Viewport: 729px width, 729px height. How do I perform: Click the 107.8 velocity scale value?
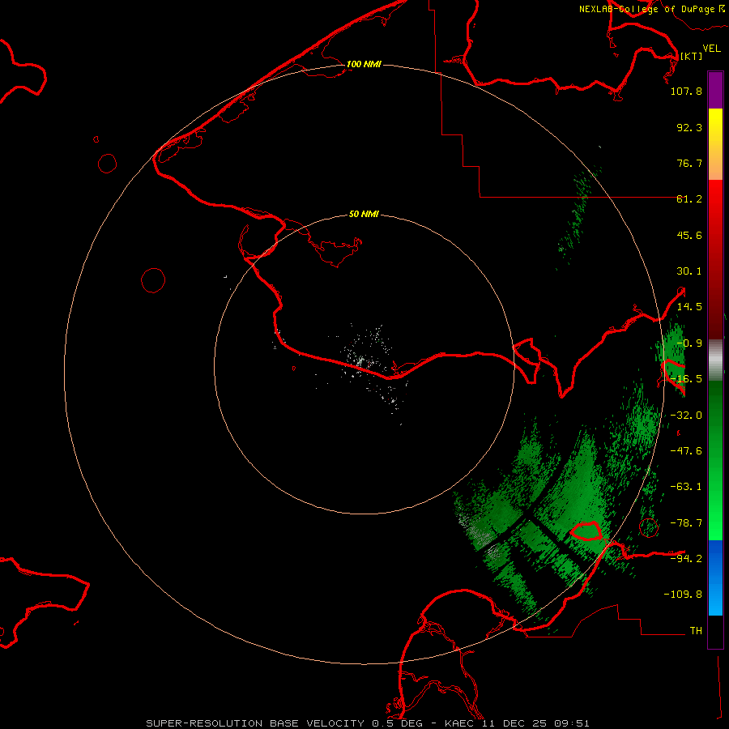coord(686,91)
